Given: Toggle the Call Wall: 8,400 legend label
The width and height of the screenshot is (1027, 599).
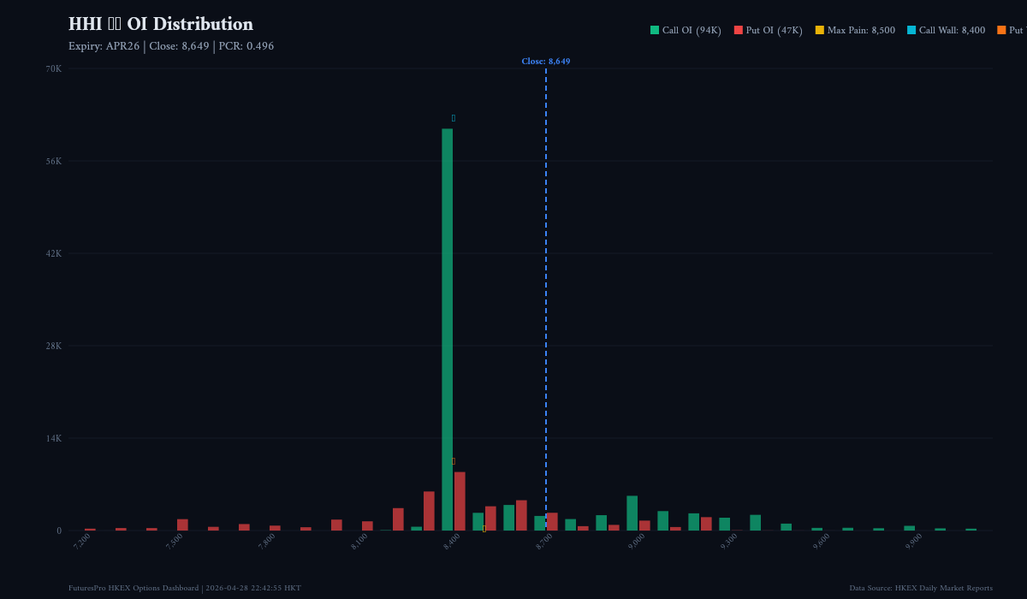Looking at the screenshot, I should [952, 30].
